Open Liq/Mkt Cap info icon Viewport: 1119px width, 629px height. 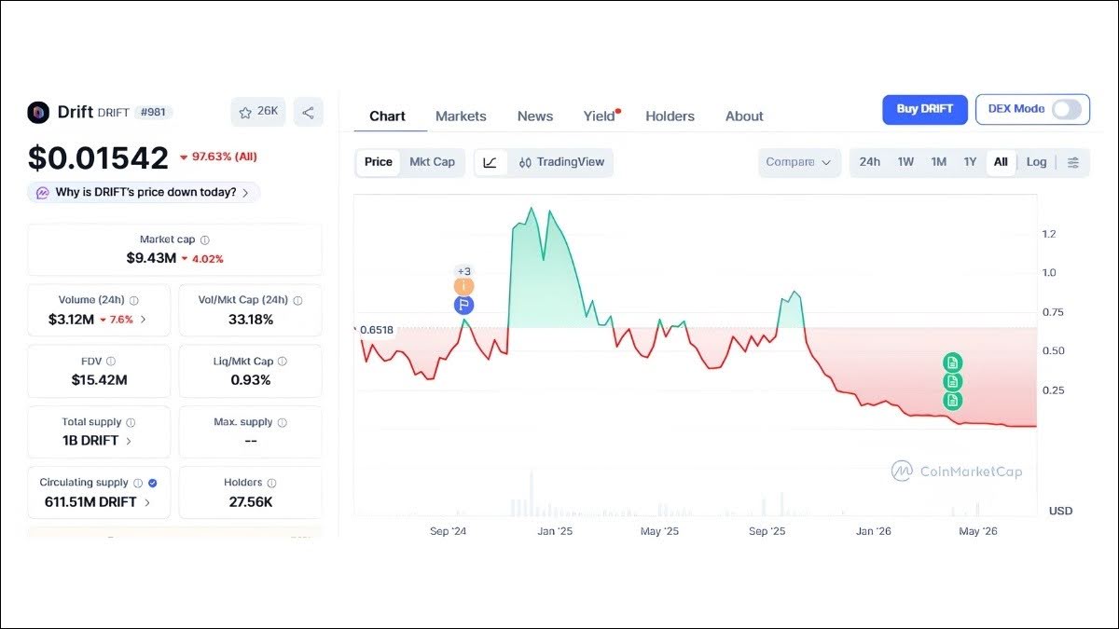click(x=282, y=361)
